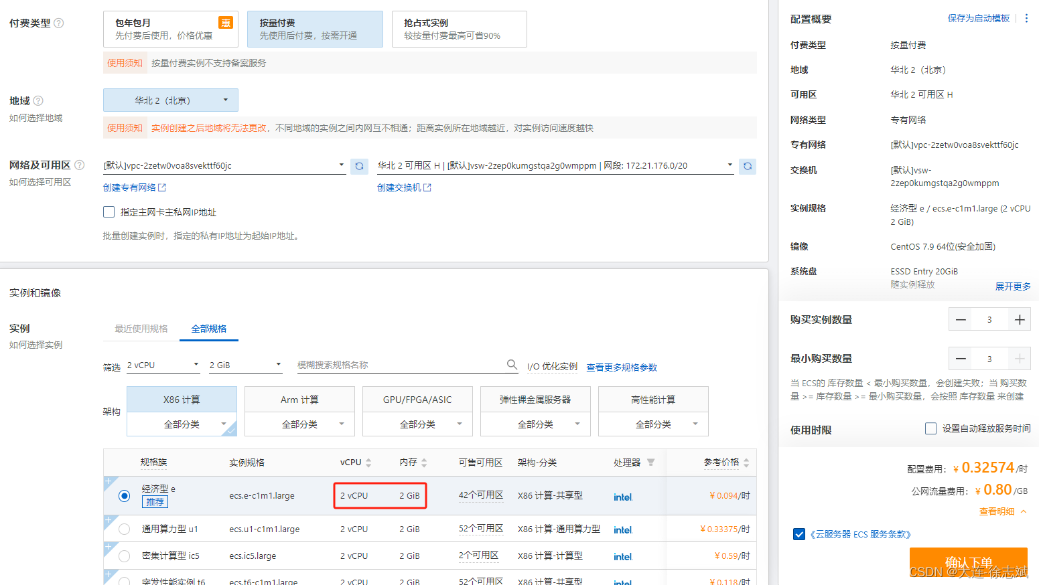1039x585 pixels.
Task: Switch to the 最近使用规格 tab
Action: coord(141,328)
